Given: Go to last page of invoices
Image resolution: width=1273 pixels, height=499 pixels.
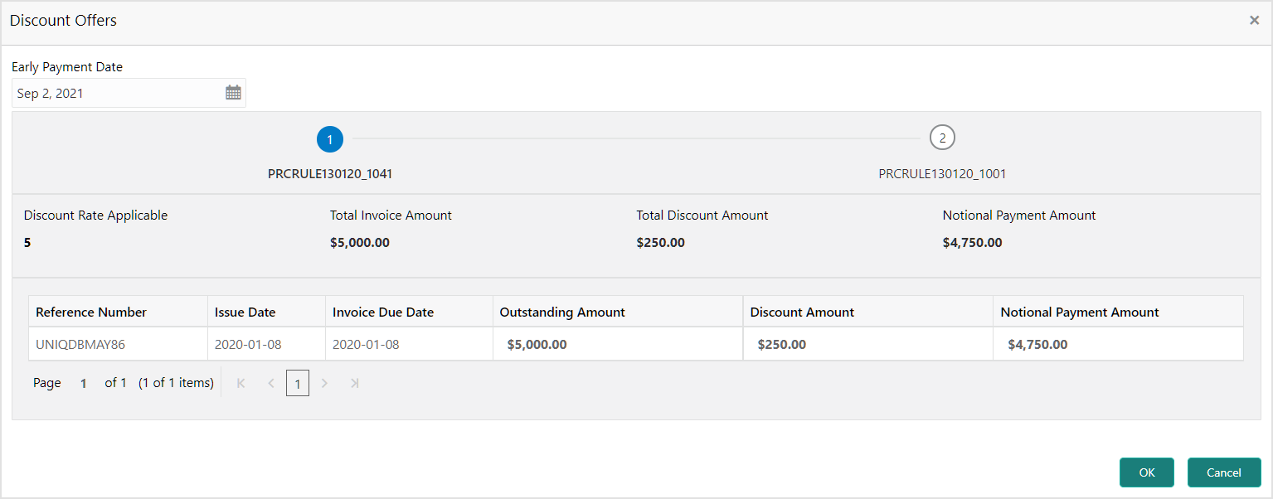Looking at the screenshot, I should (354, 383).
